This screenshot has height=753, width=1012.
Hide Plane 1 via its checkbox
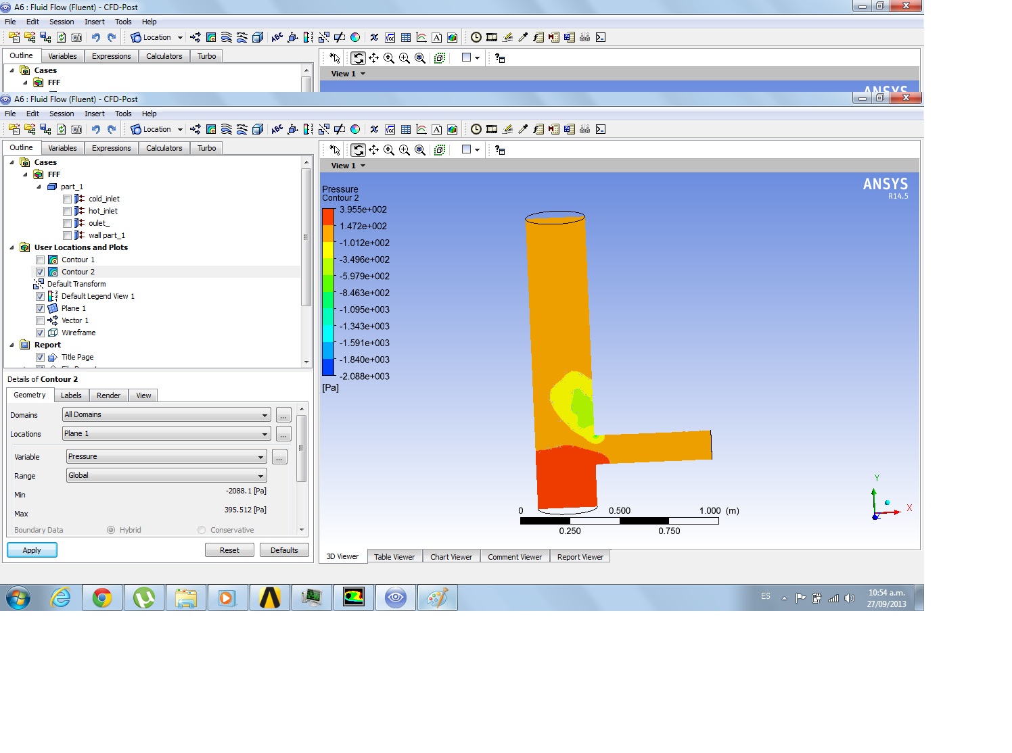(x=40, y=308)
